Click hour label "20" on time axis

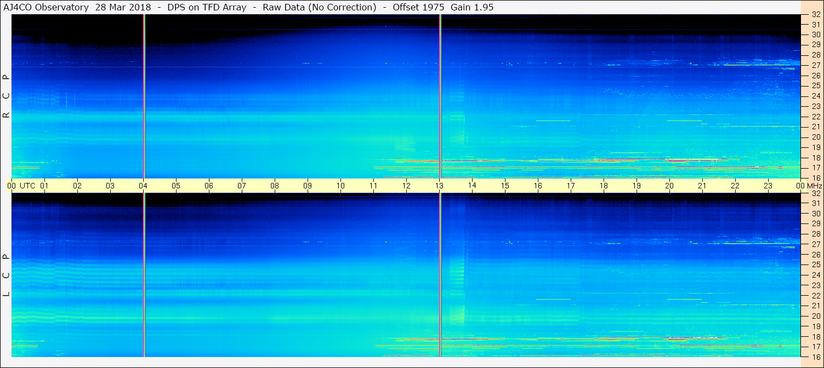669,186
